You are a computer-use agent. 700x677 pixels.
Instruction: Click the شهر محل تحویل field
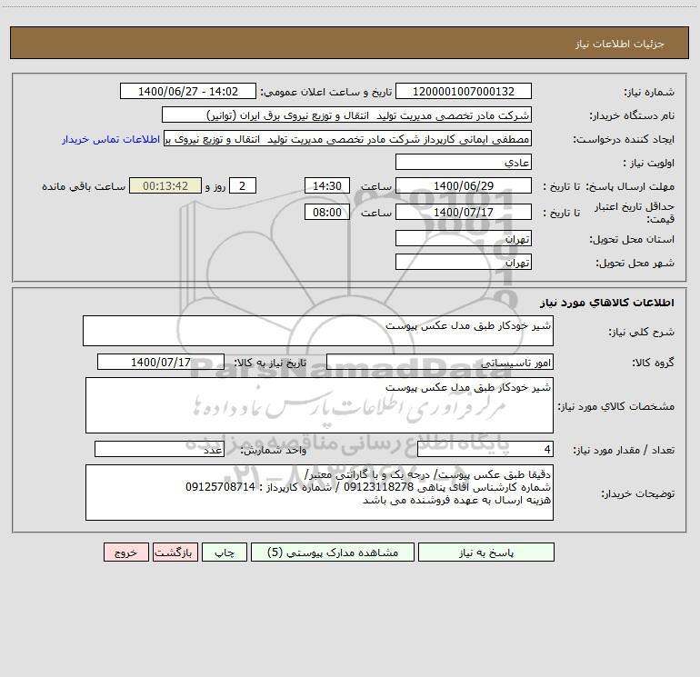click(x=464, y=262)
